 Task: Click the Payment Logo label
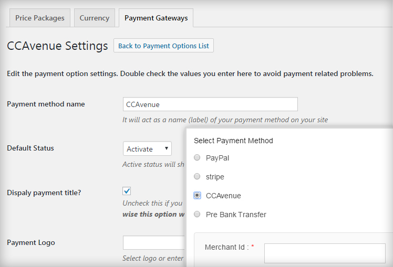point(30,242)
